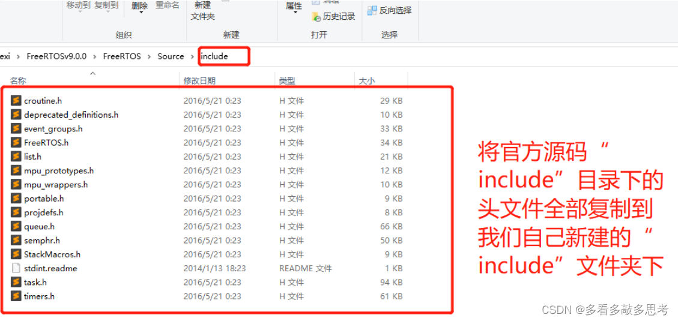678x321 pixels.
Task: Expand the breadcrumb chevron after FreeRTOS
Action: point(149,56)
